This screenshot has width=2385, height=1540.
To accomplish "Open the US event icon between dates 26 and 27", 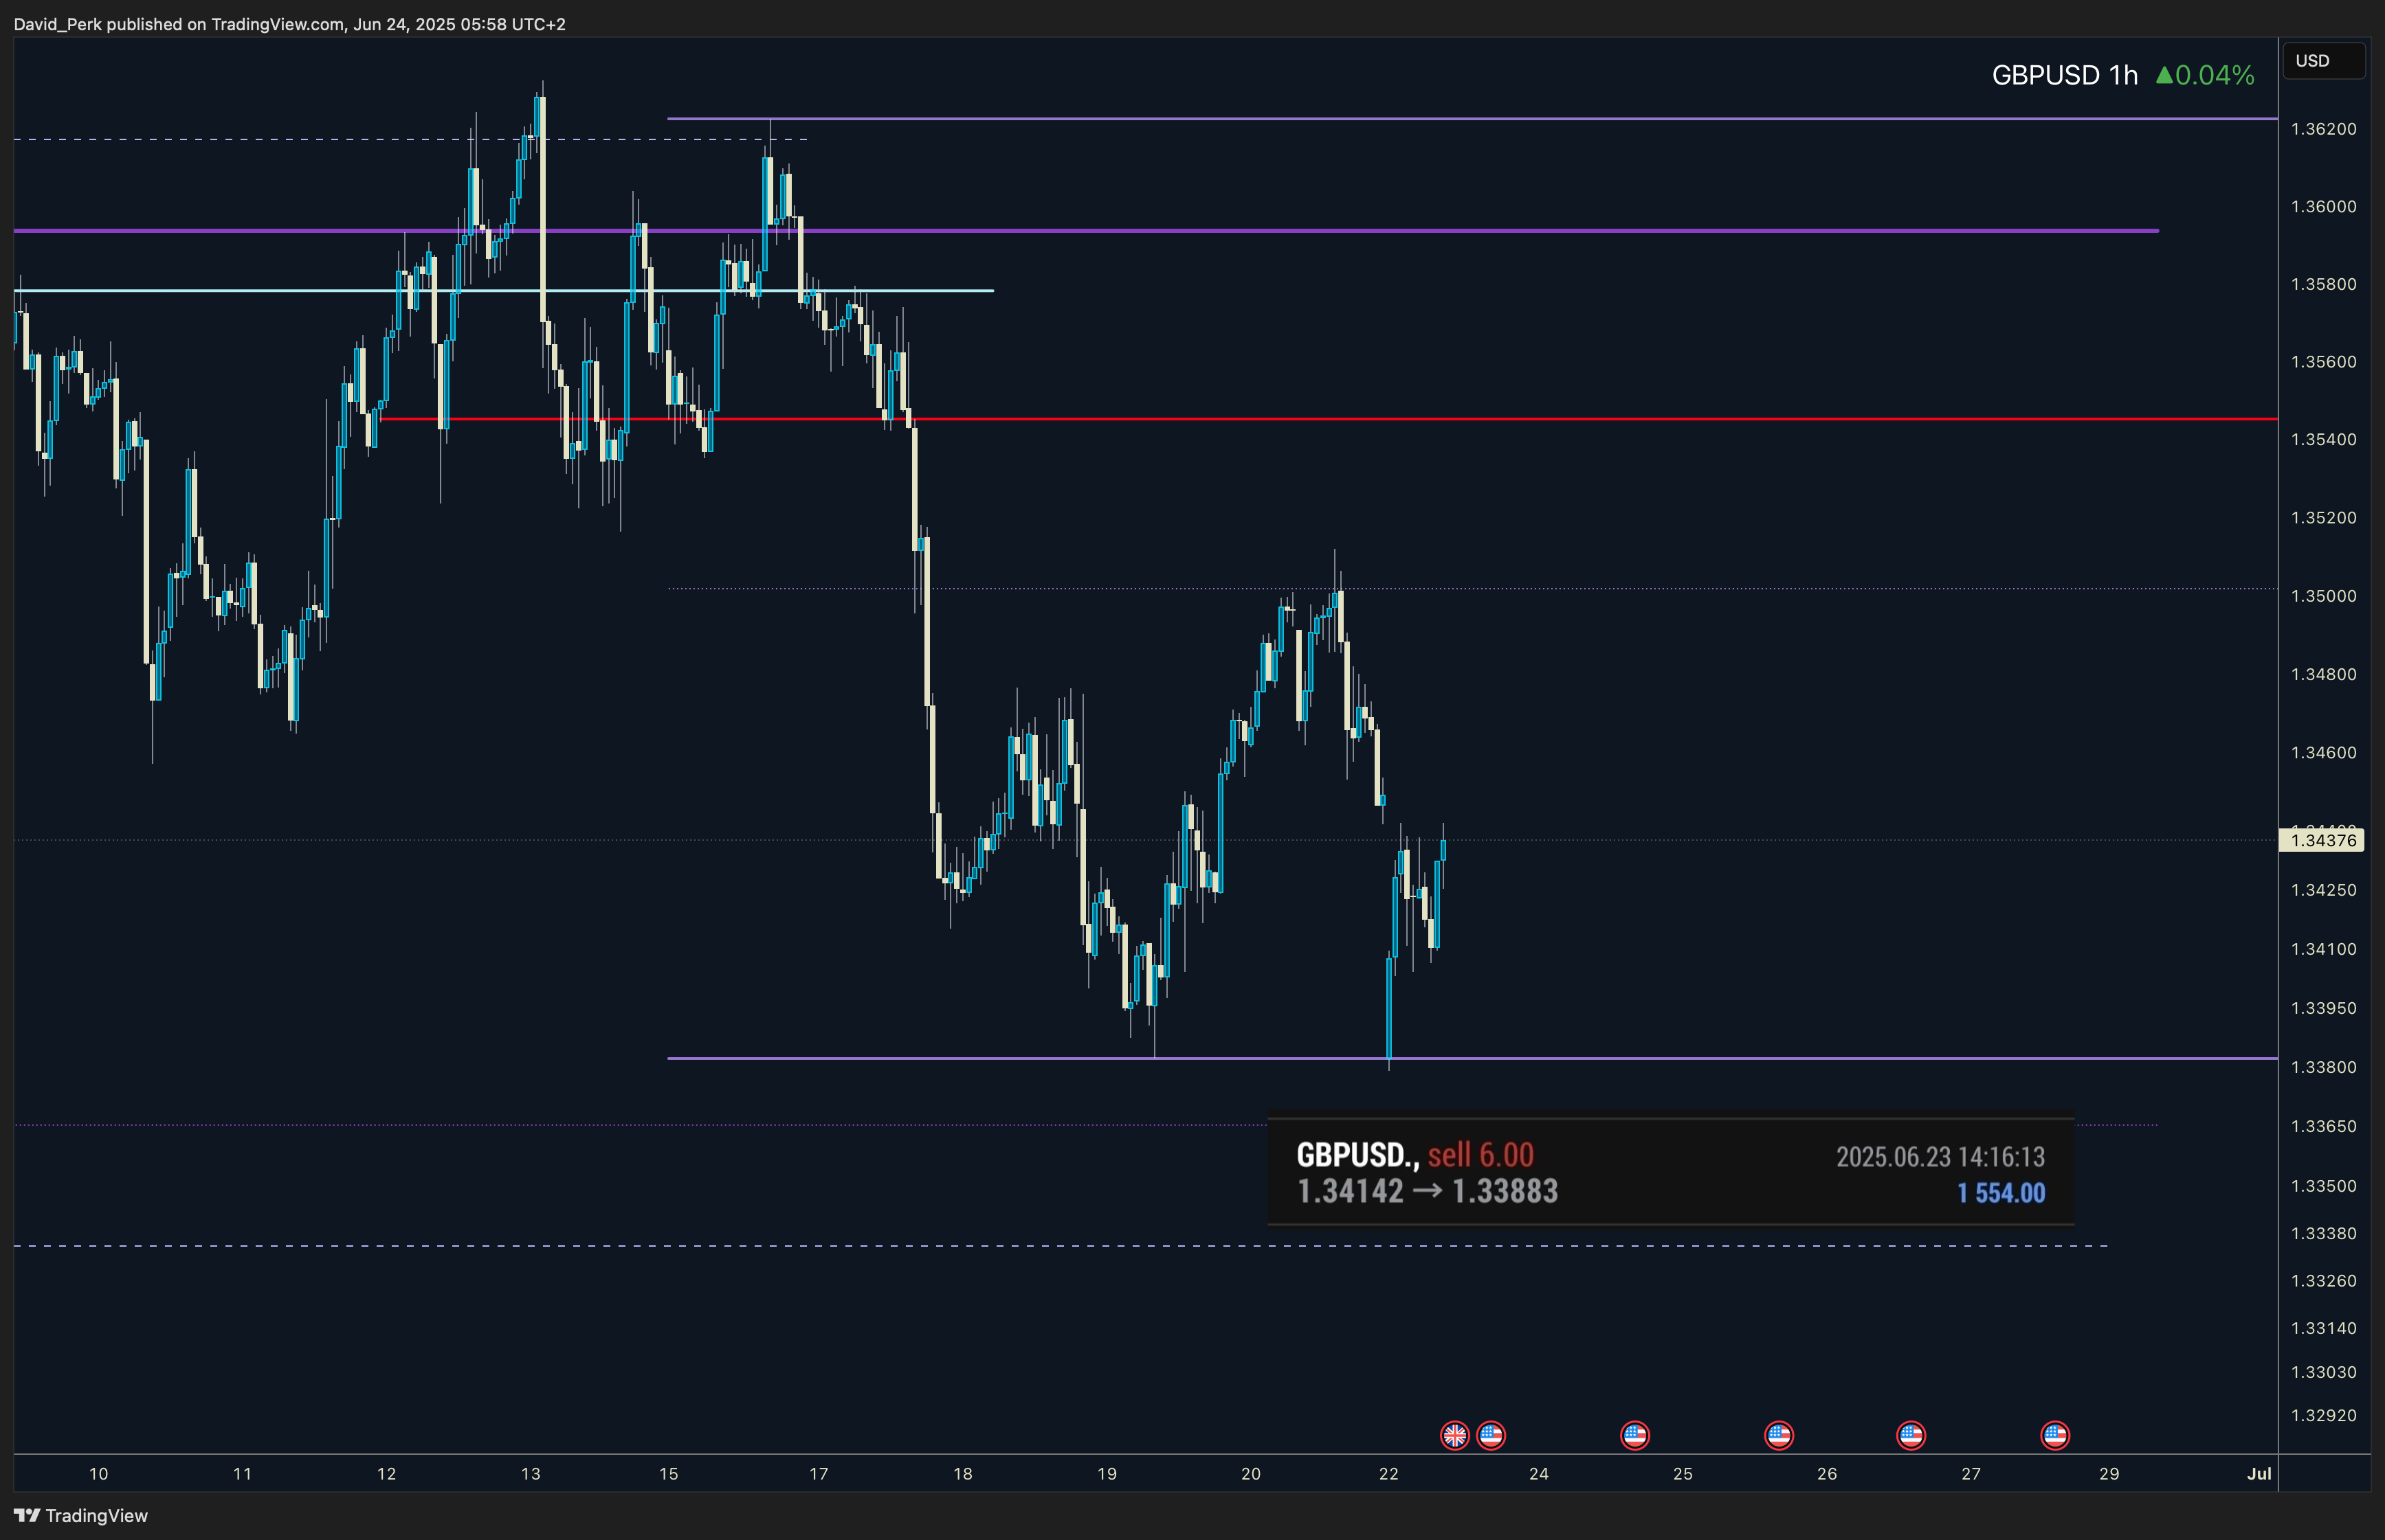I will point(1911,1435).
